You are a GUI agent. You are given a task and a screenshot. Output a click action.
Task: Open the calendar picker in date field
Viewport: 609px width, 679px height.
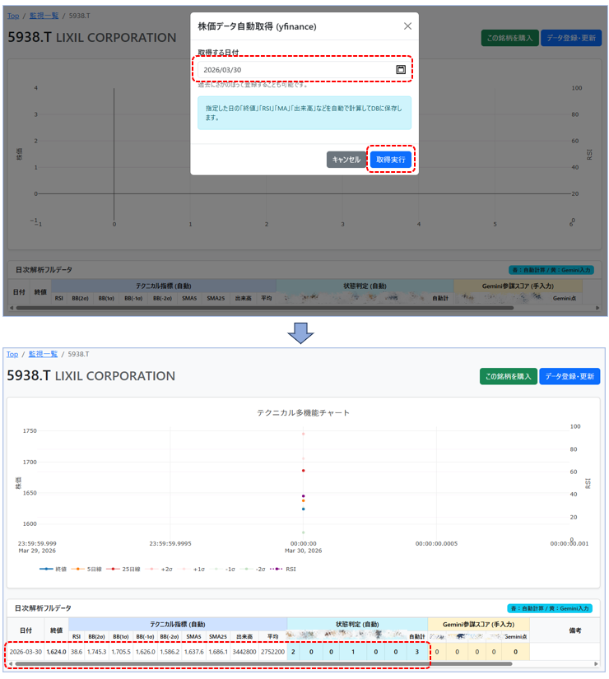click(x=401, y=70)
